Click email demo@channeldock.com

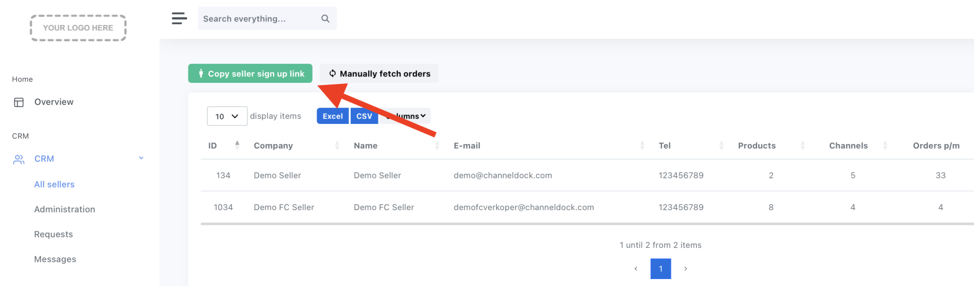tap(503, 175)
